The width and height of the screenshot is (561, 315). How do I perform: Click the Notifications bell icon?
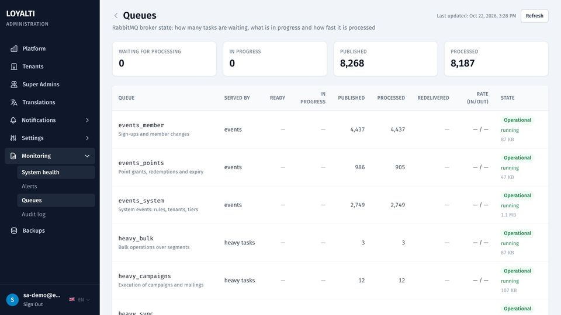pos(13,120)
